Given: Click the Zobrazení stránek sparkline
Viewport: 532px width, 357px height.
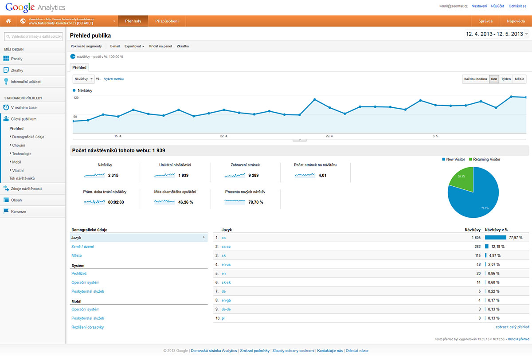Looking at the screenshot, I should (235, 176).
